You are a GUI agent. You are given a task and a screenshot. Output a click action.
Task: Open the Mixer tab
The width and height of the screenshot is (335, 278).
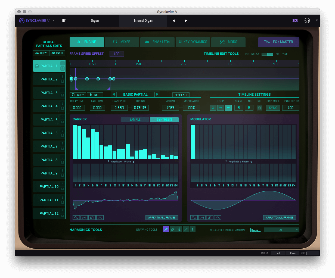[122, 42]
